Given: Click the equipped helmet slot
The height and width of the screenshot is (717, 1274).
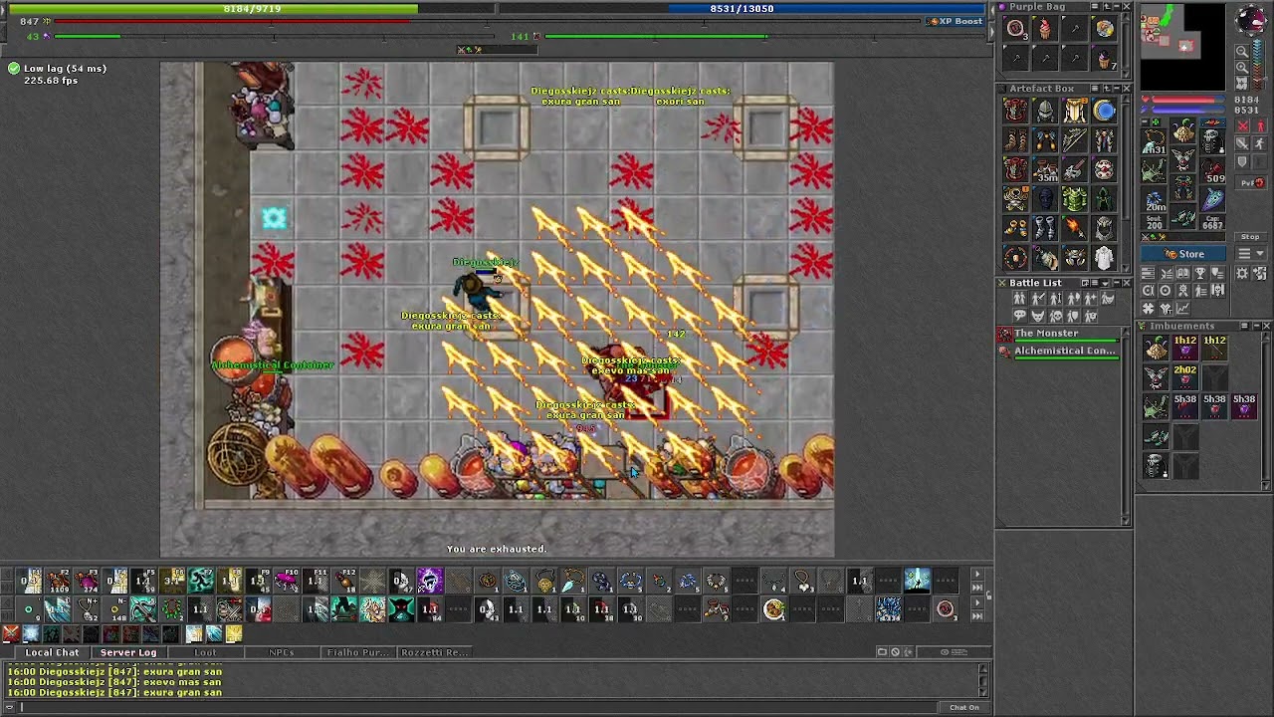Looking at the screenshot, I should [1183, 130].
